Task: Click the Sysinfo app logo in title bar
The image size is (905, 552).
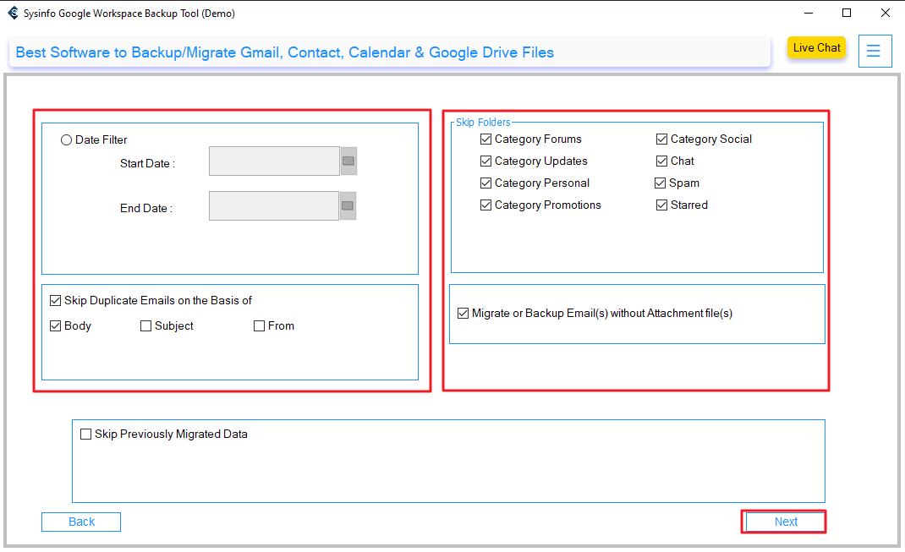Action: pyautogui.click(x=13, y=13)
